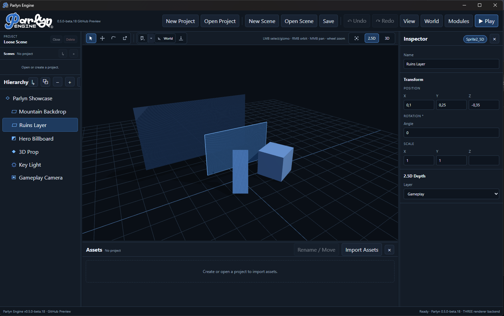Activate the move (cross arrows) tool

tap(102, 38)
